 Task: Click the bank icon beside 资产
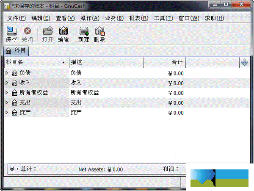[x=14, y=112]
